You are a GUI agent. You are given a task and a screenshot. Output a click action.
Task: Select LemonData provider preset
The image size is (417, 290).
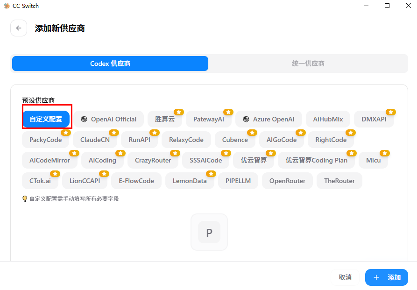click(190, 181)
